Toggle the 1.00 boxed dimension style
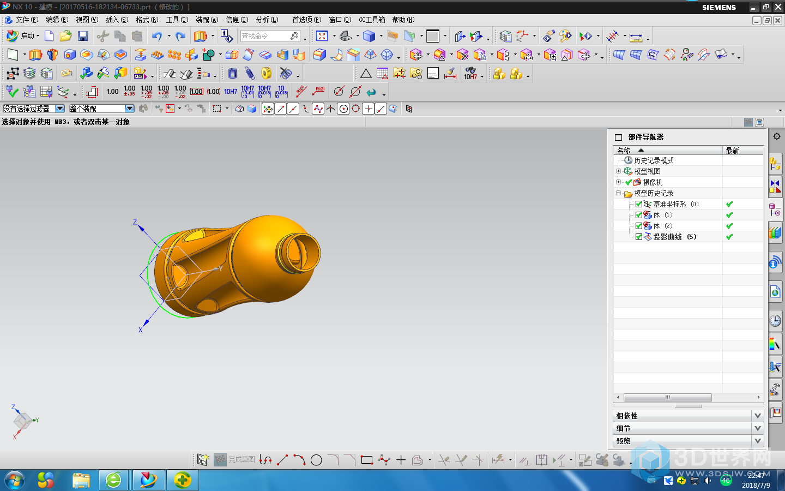Image resolution: width=785 pixels, height=491 pixels. pos(197,92)
